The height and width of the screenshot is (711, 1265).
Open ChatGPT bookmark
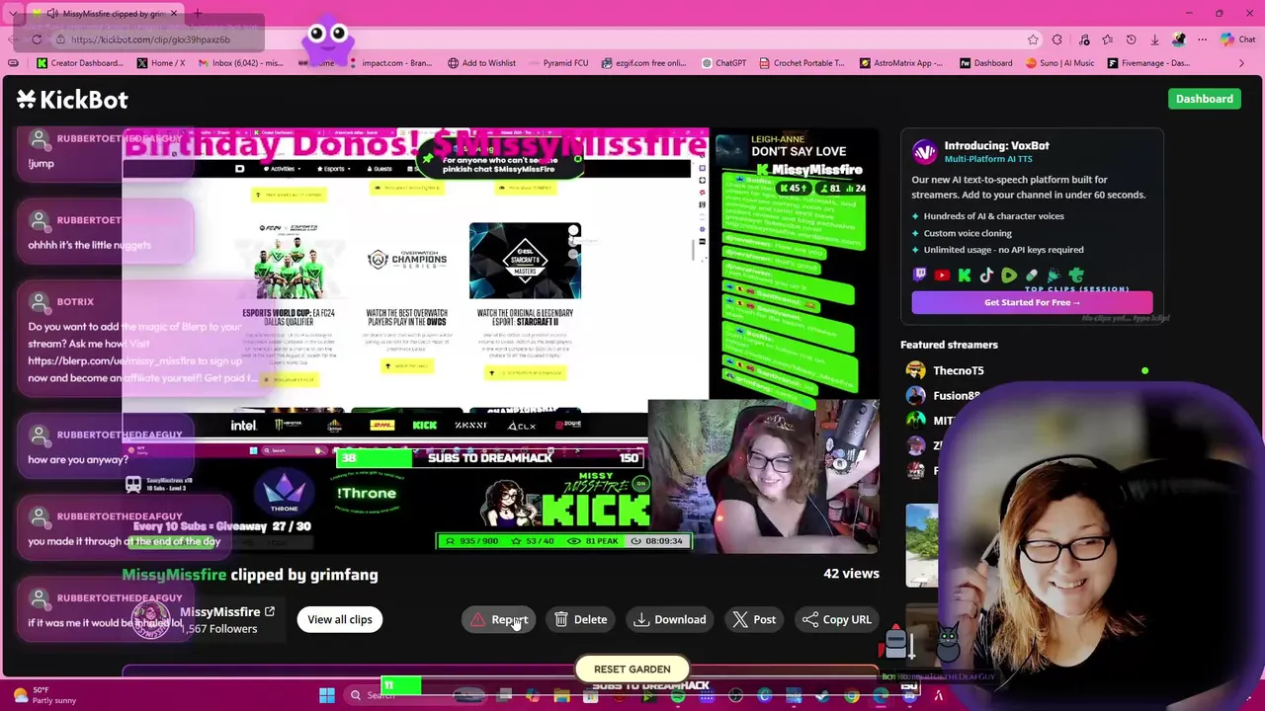click(723, 63)
